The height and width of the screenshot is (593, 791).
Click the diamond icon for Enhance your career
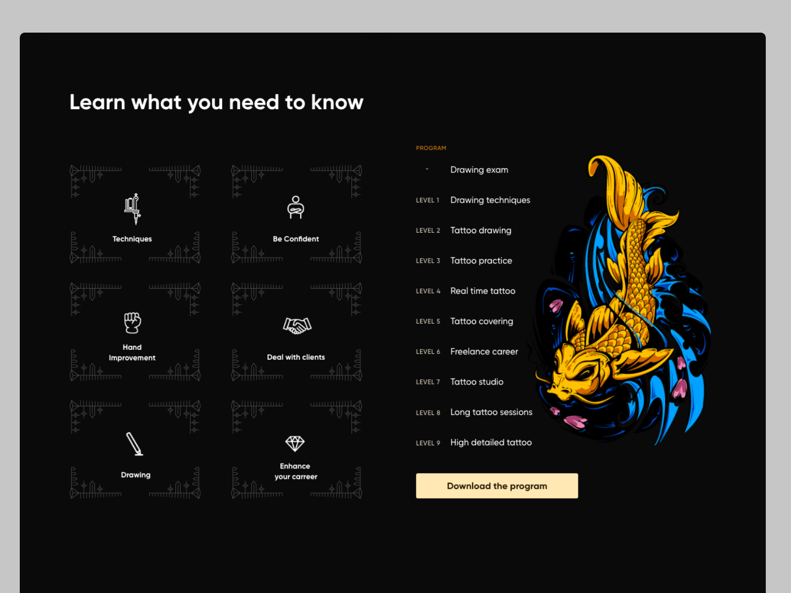[x=295, y=442]
